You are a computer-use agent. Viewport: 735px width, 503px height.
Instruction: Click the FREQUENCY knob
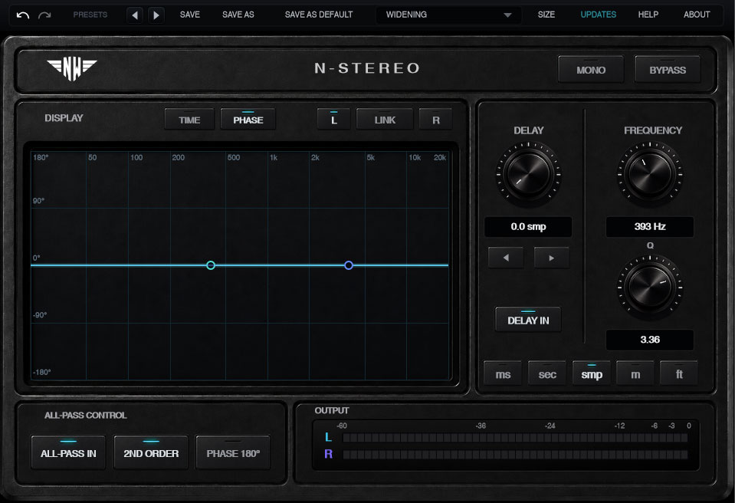650,174
